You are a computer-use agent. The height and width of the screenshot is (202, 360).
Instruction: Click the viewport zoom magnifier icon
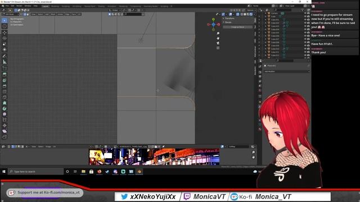218,34
